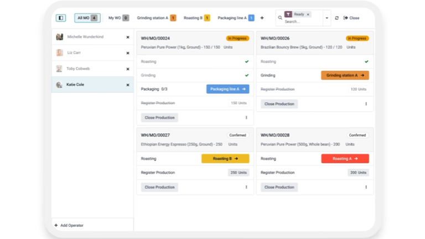Open the three-dot menu on WH/MO/00028

coord(366,187)
